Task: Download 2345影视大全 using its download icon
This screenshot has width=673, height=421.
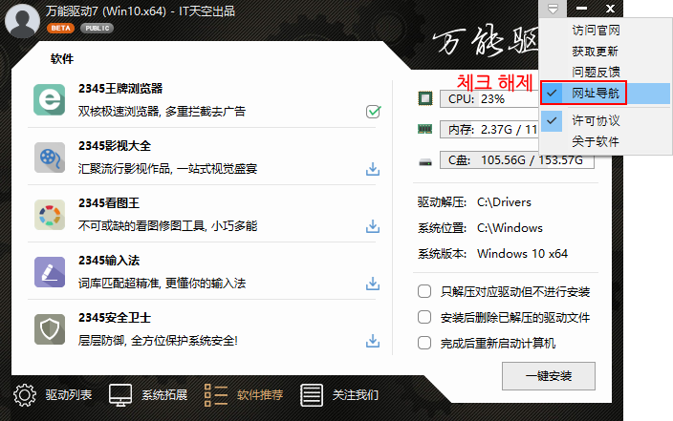Action: 373,169
